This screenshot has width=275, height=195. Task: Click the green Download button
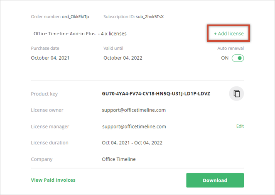[215, 180]
